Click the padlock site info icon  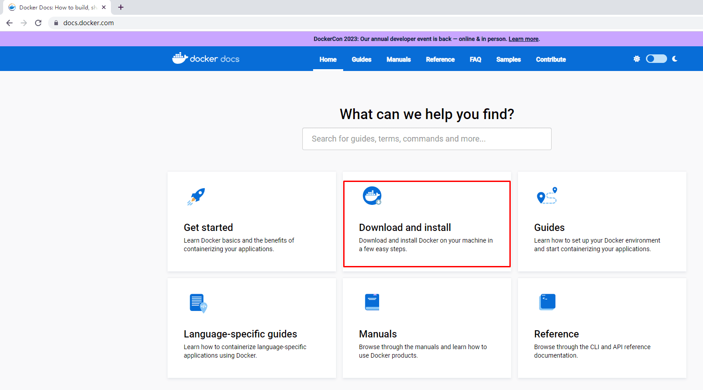click(56, 23)
